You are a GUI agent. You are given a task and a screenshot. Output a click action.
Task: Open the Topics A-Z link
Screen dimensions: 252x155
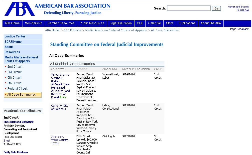242,10
